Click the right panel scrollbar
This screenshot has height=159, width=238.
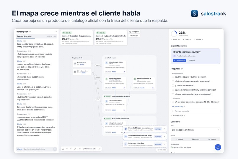coord(223,79)
